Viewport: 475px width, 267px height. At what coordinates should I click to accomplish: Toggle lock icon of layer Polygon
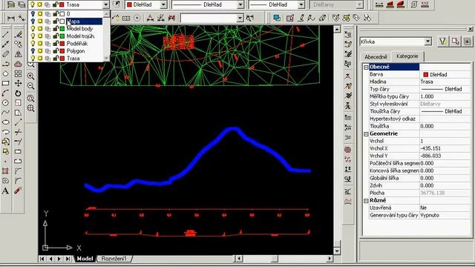click(56, 51)
